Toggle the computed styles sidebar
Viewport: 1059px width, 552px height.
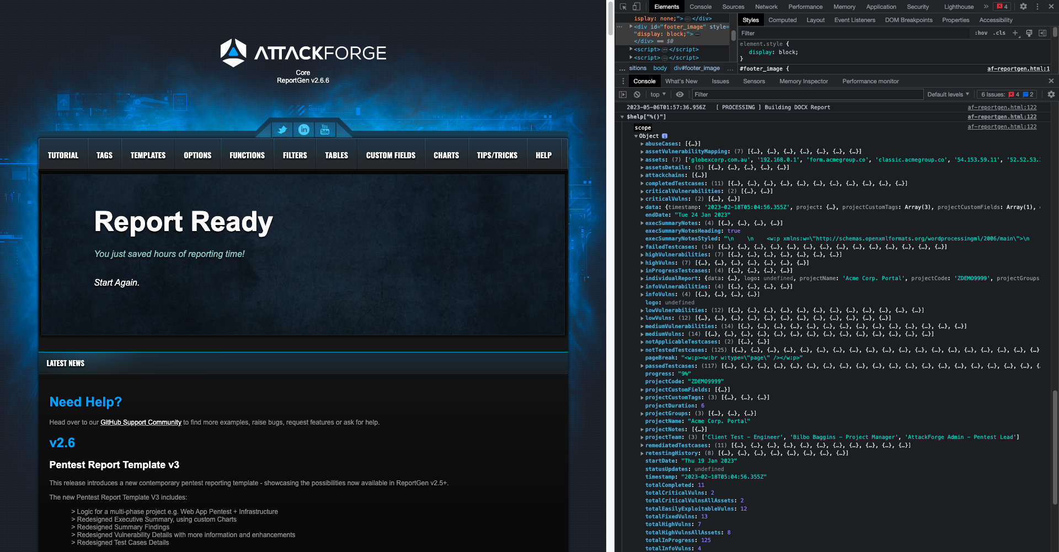tap(1042, 33)
